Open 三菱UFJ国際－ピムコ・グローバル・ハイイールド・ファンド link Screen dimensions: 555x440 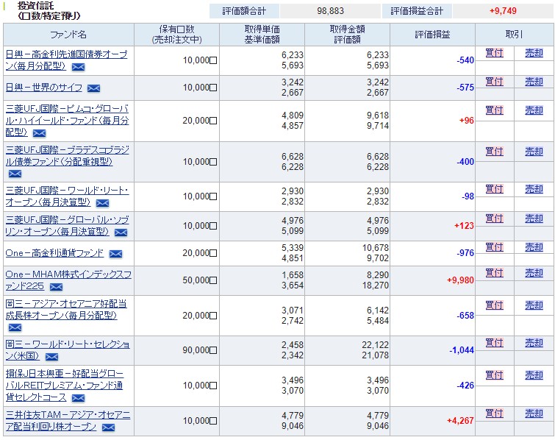click(67, 121)
